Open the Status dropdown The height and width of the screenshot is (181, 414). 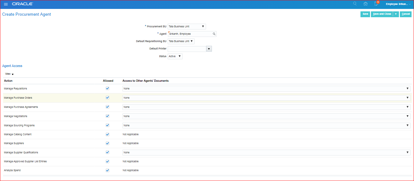(175, 57)
